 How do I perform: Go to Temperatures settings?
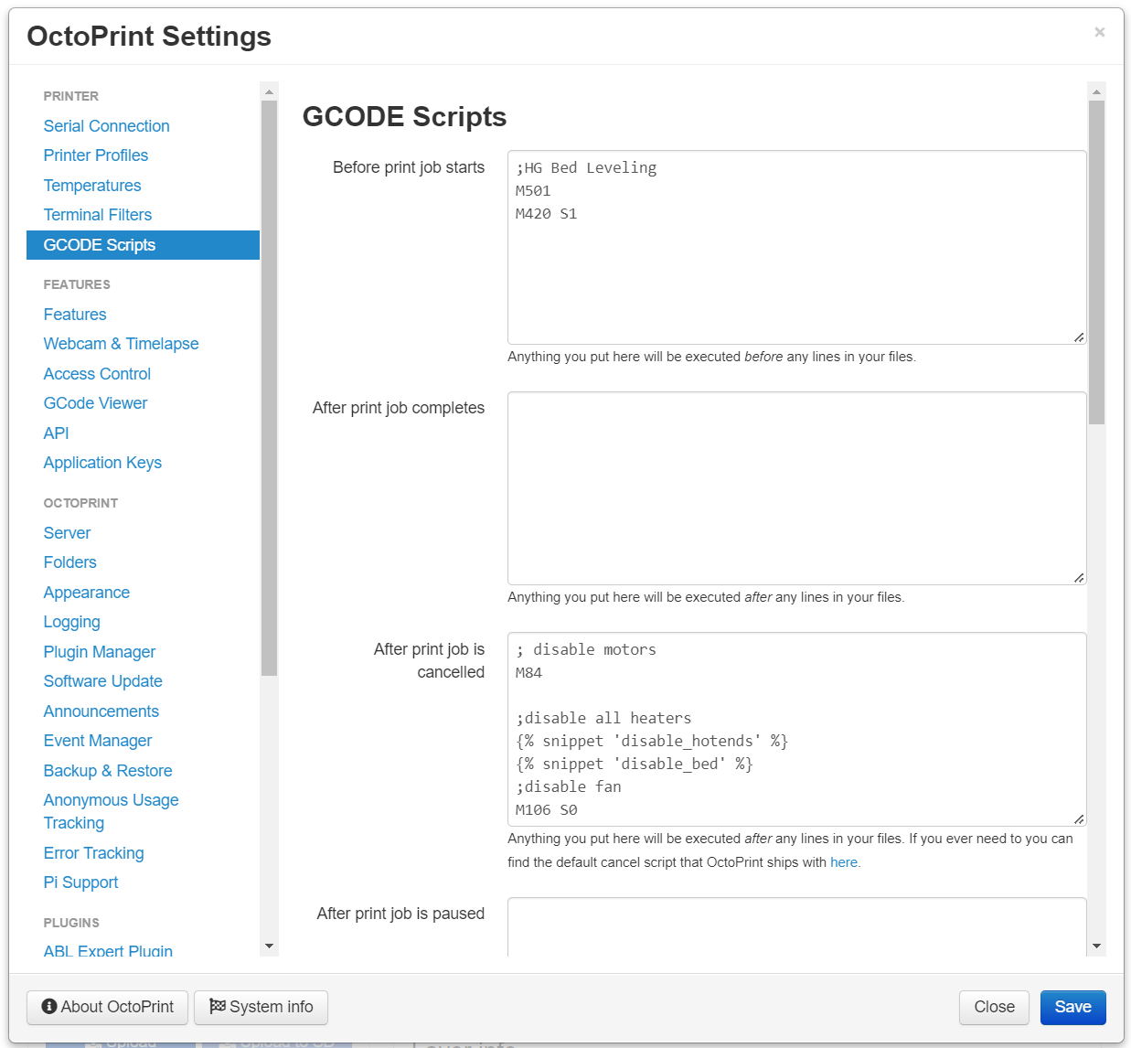[x=92, y=186]
